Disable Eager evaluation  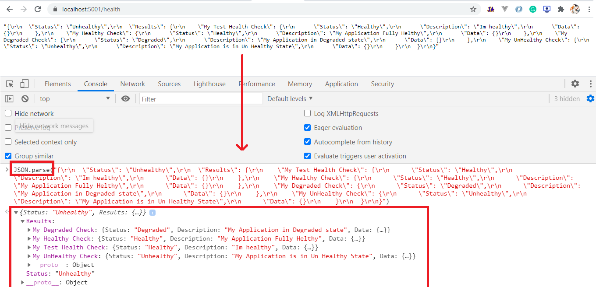click(308, 128)
